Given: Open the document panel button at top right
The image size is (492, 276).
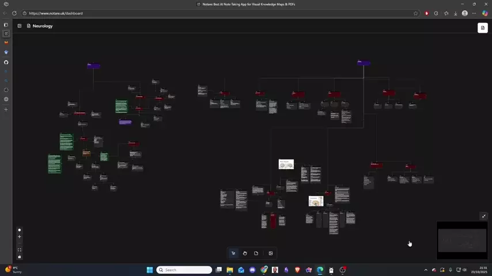Looking at the screenshot, I should [482, 28].
